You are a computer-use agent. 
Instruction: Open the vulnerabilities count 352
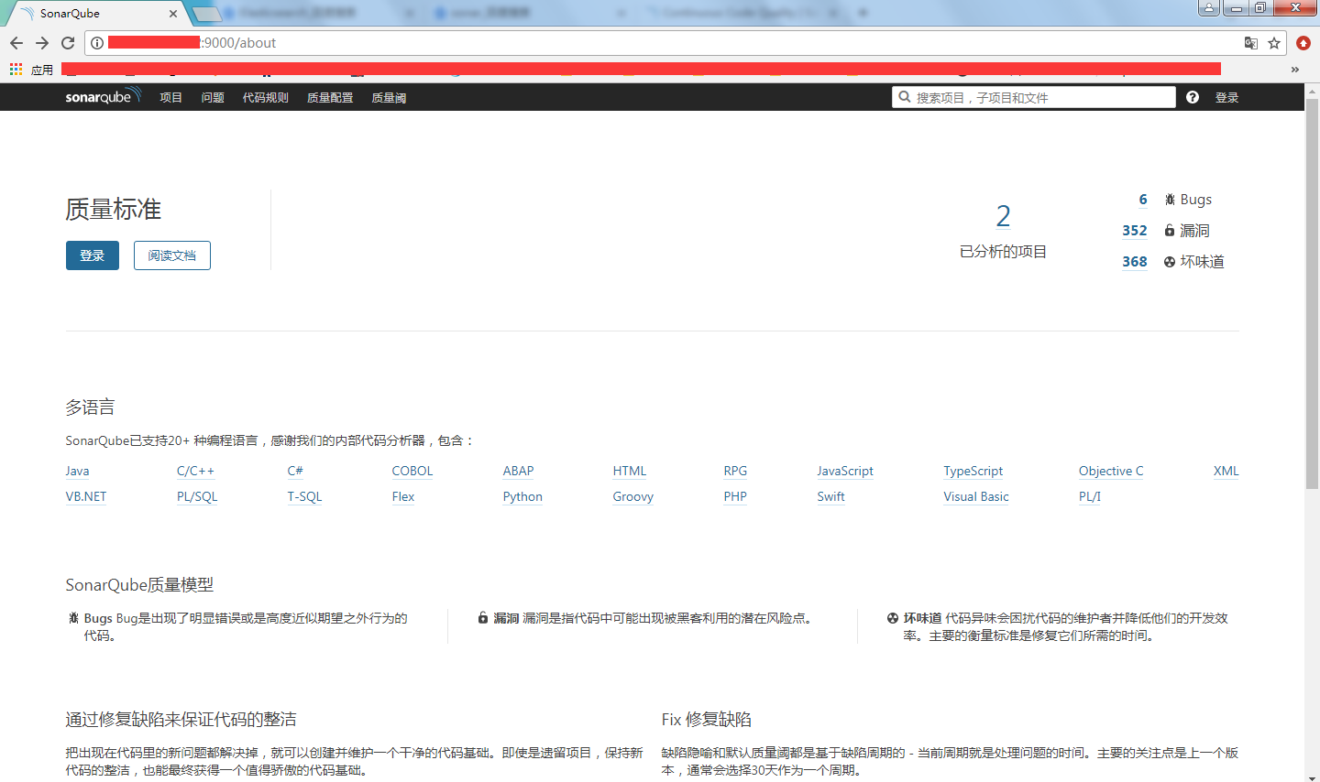tap(1135, 231)
